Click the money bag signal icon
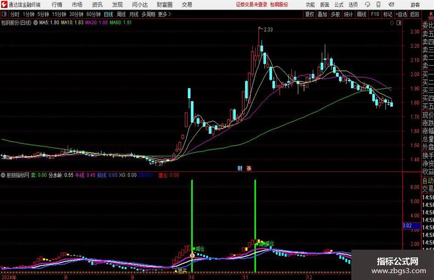 pyautogui.click(x=192, y=254)
